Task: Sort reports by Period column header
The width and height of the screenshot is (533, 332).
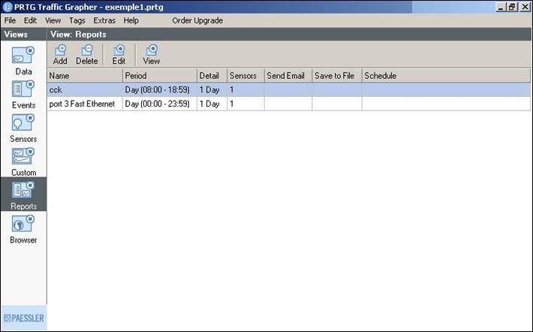Action: tap(159, 76)
